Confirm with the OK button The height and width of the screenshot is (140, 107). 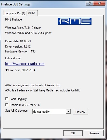point(73,133)
